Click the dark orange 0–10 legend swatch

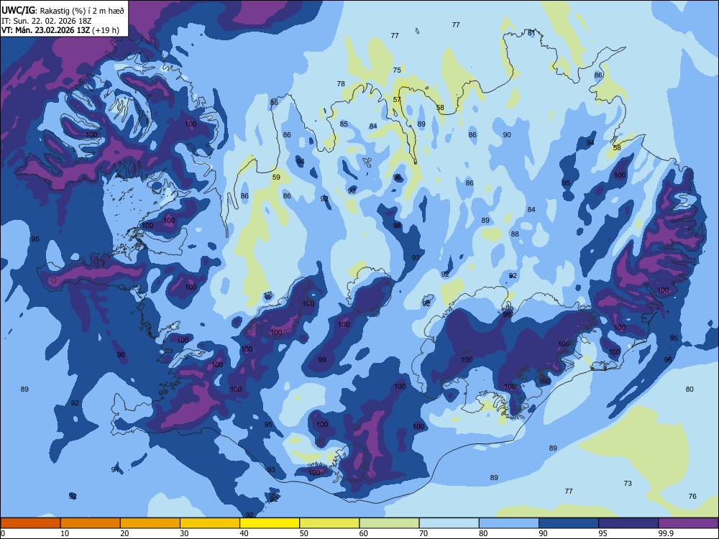pyautogui.click(x=30, y=523)
